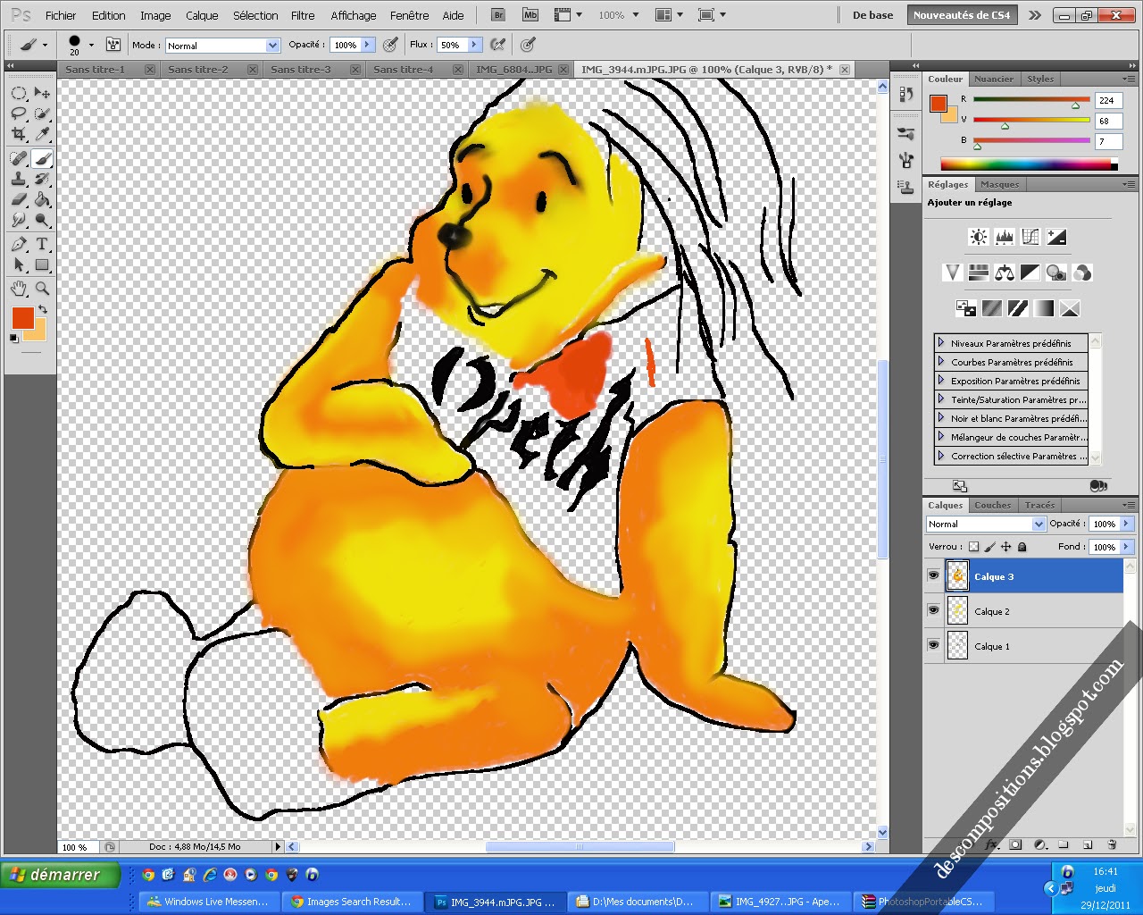This screenshot has height=915, width=1143.
Task: Select the Pen tool
Action: [19, 244]
